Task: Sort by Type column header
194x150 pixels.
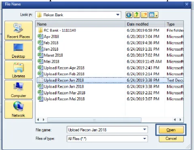Action: coord(174,24)
